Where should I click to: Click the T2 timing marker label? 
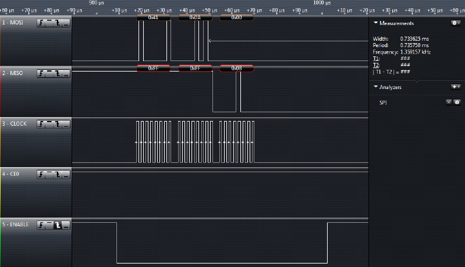[x=375, y=65]
